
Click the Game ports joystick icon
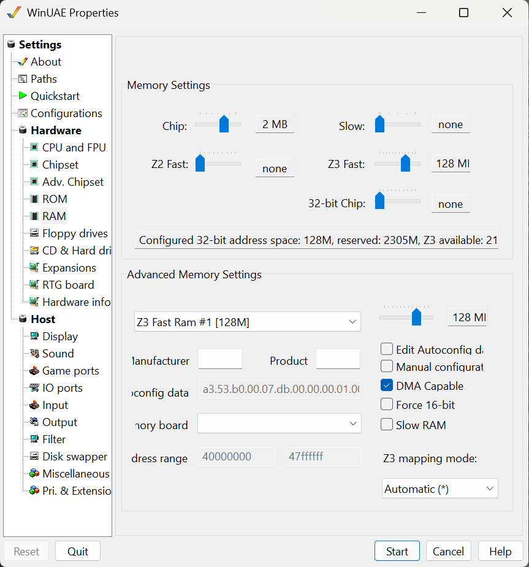pyautogui.click(x=34, y=370)
